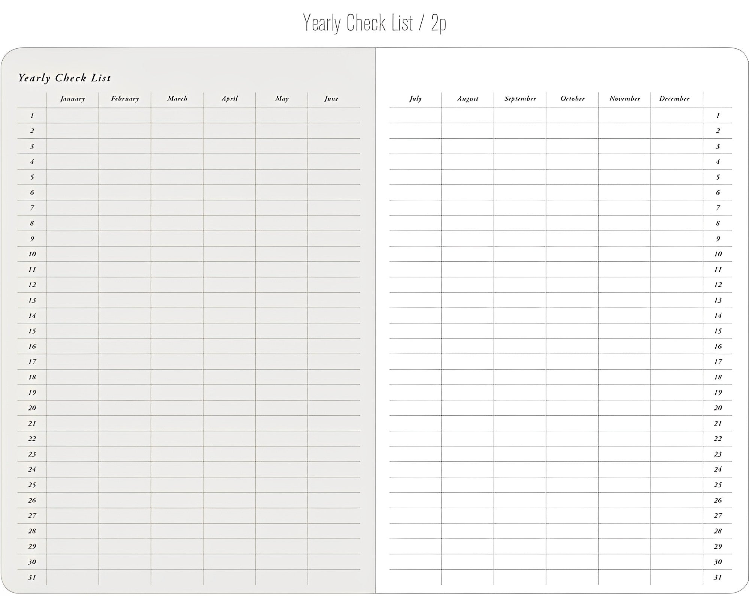Click the April column header

[230, 99]
